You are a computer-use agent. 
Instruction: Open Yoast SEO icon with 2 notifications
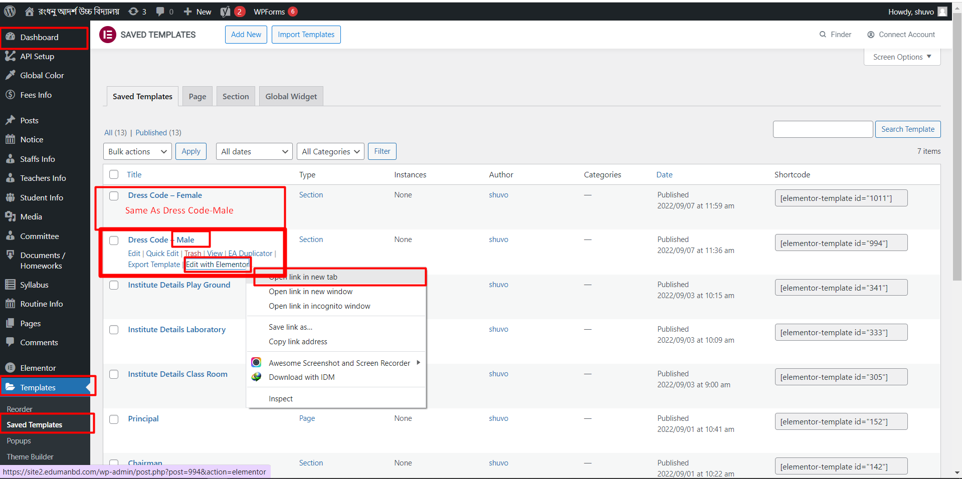tap(226, 12)
